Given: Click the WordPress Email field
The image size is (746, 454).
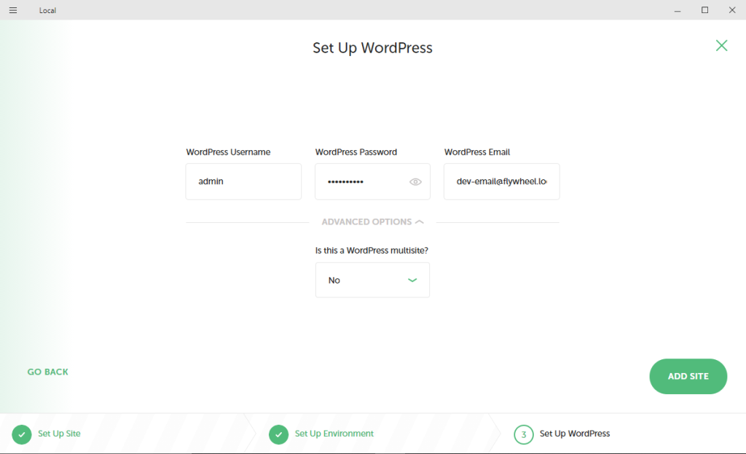Looking at the screenshot, I should click(x=501, y=181).
